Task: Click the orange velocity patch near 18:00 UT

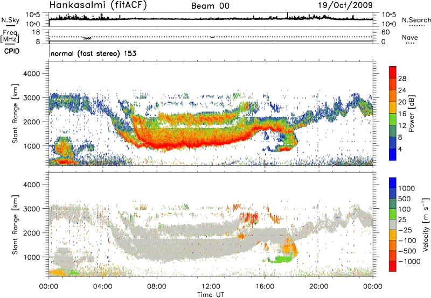Action: tap(290, 248)
